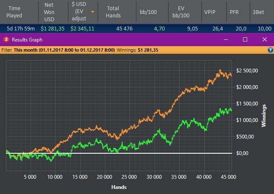Sort by Time Played column header
Viewport: 274px width, 194px height.
point(14,12)
